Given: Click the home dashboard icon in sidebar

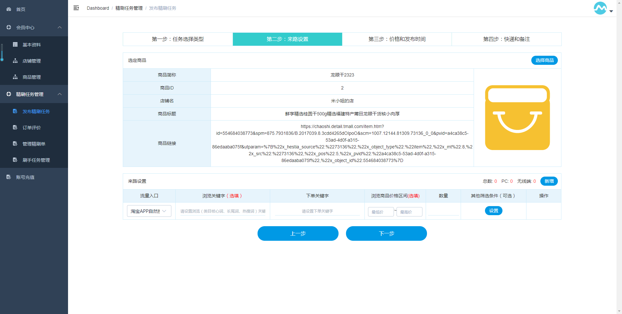Looking at the screenshot, I should click(x=9, y=9).
